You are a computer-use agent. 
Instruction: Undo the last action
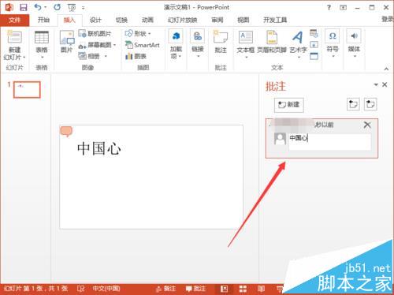(x=38, y=7)
